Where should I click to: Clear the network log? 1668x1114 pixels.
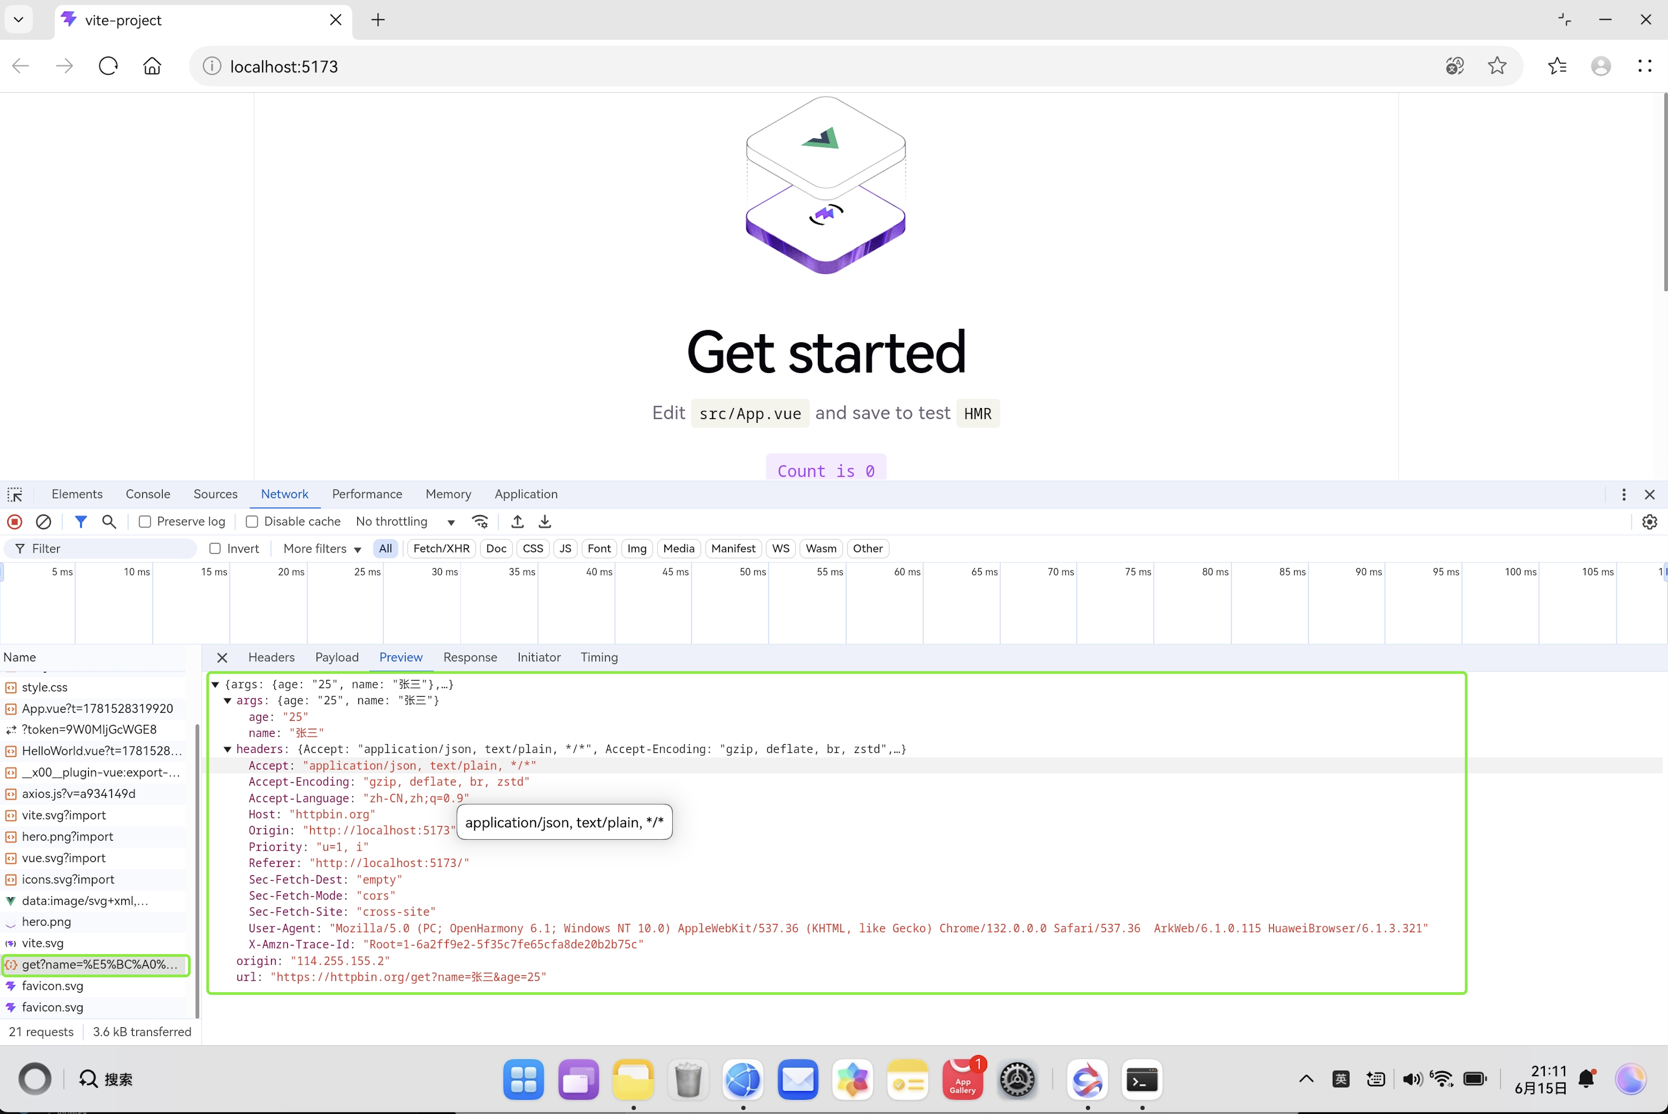pyautogui.click(x=43, y=521)
